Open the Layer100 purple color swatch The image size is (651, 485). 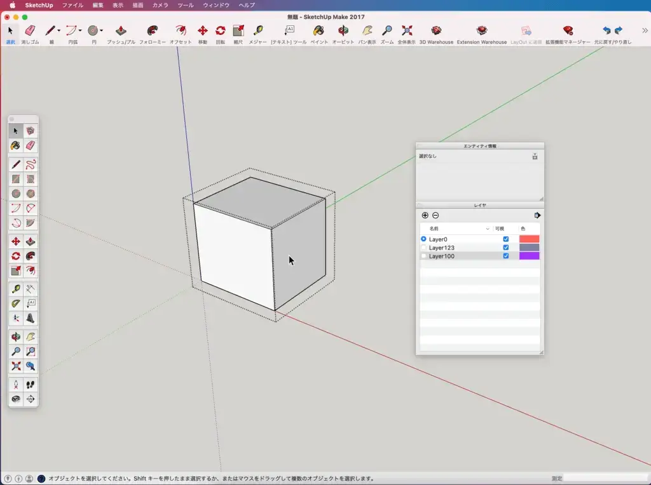tap(530, 256)
